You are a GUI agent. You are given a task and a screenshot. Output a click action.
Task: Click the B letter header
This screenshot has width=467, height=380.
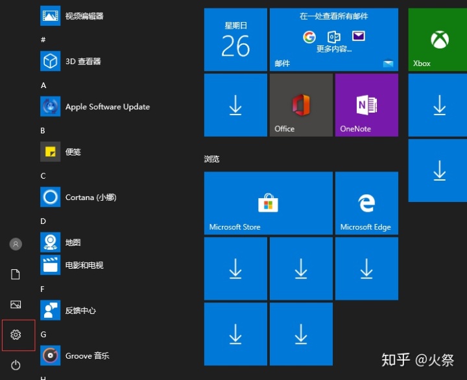pyautogui.click(x=43, y=131)
